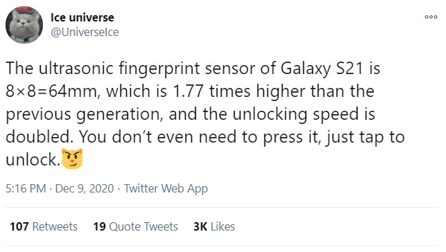Click the word unlock before emoji
This screenshot has width=446, height=252.
click(32, 159)
